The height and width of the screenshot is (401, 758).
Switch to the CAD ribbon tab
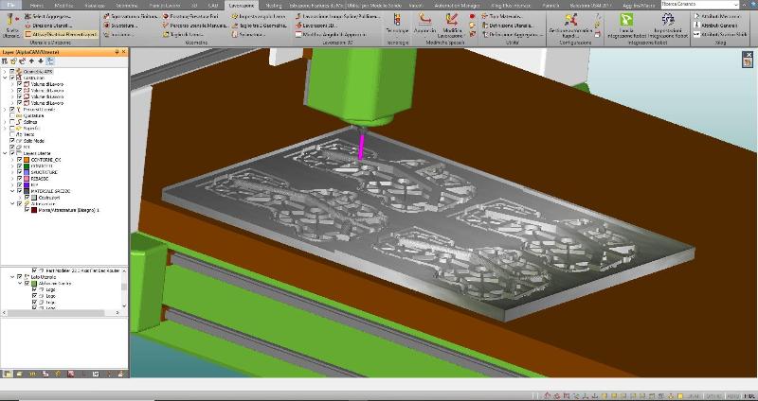coord(212,6)
